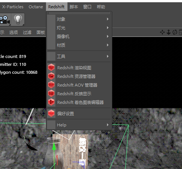182x169 pixels.
Task: Expand the 工具 submenu
Action: (x=79, y=56)
